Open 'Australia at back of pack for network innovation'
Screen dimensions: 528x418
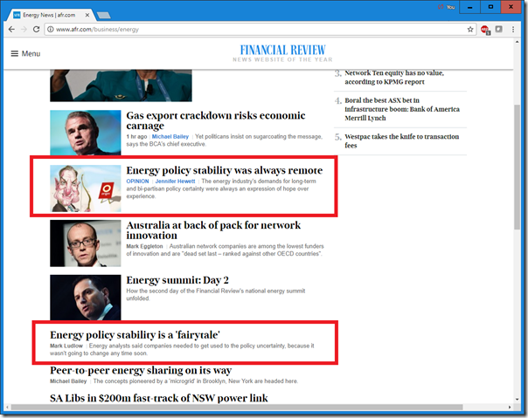[213, 230]
